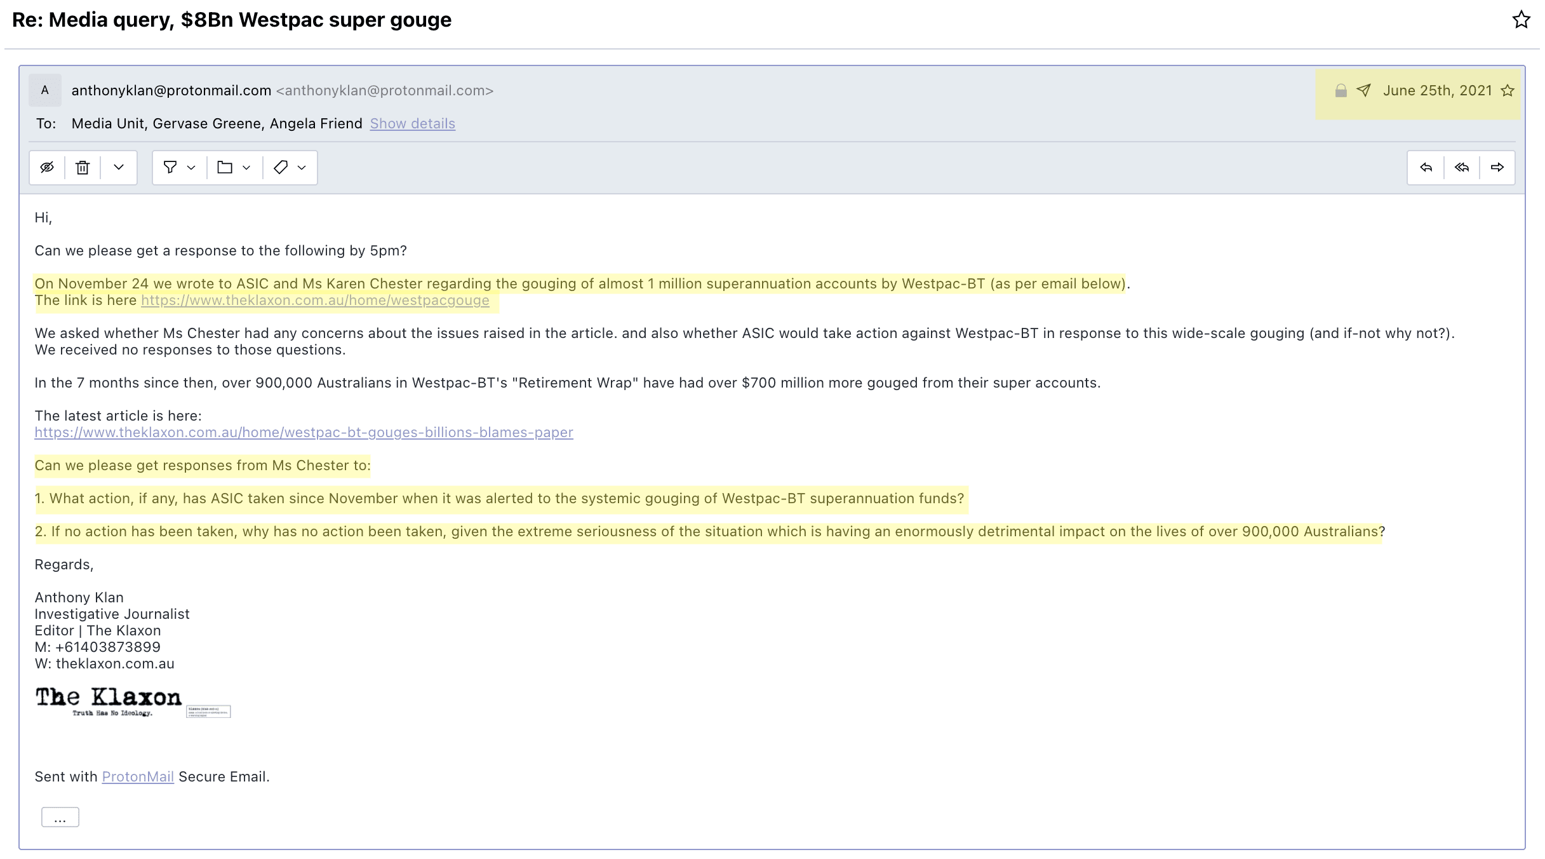Reply all to the message
The height and width of the screenshot is (859, 1545).
coord(1462,168)
